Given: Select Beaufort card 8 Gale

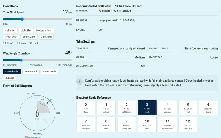Looking at the screenshot, I should (x=106, y=124).
